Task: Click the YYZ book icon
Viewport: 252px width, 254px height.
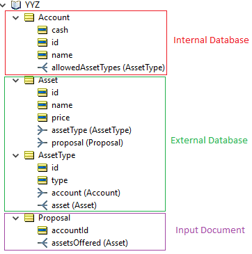Action: point(16,4)
